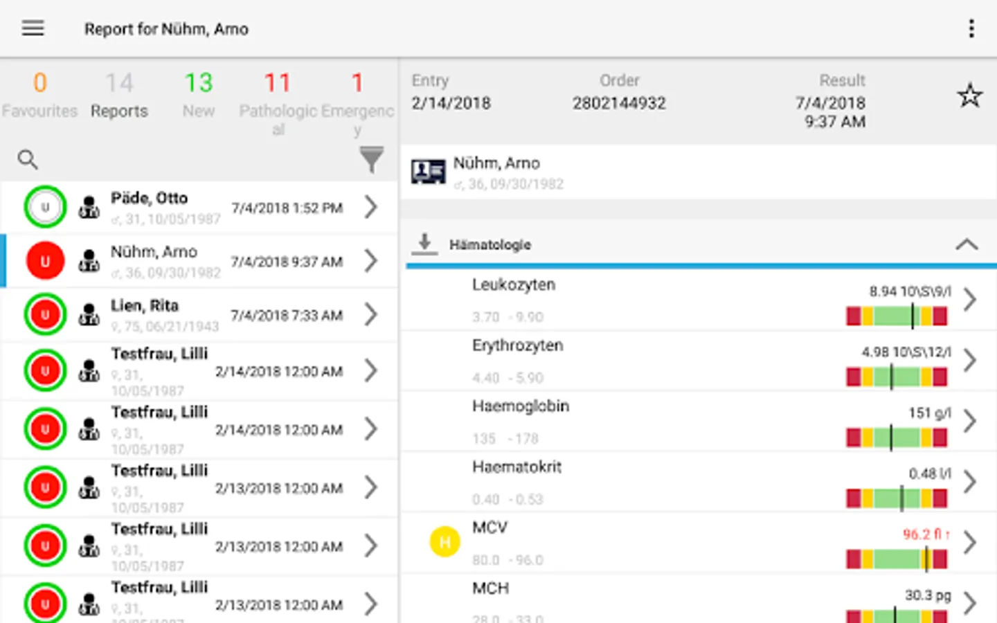Viewport: 997px width, 623px height.
Task: Click the search magnifier icon
Action: click(x=28, y=160)
